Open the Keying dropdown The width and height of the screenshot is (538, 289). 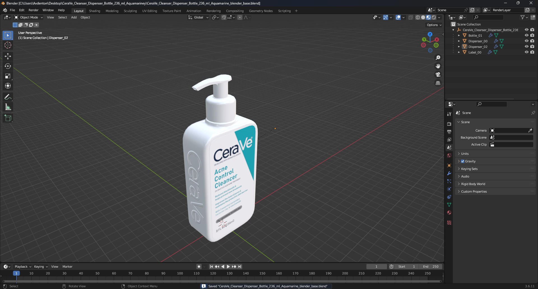click(x=41, y=267)
